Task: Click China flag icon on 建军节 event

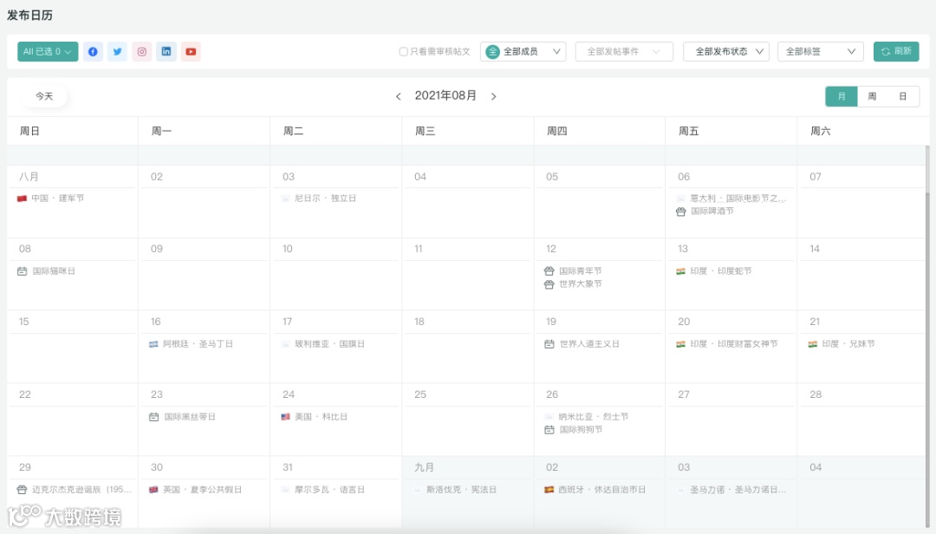Action: 22,199
